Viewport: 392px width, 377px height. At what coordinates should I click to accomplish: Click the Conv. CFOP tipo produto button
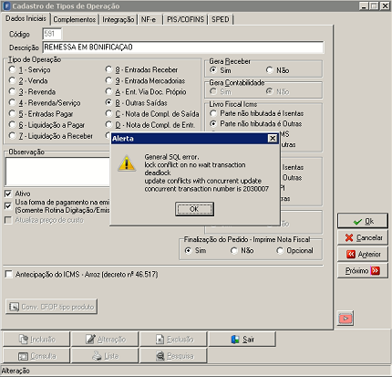(x=51, y=307)
